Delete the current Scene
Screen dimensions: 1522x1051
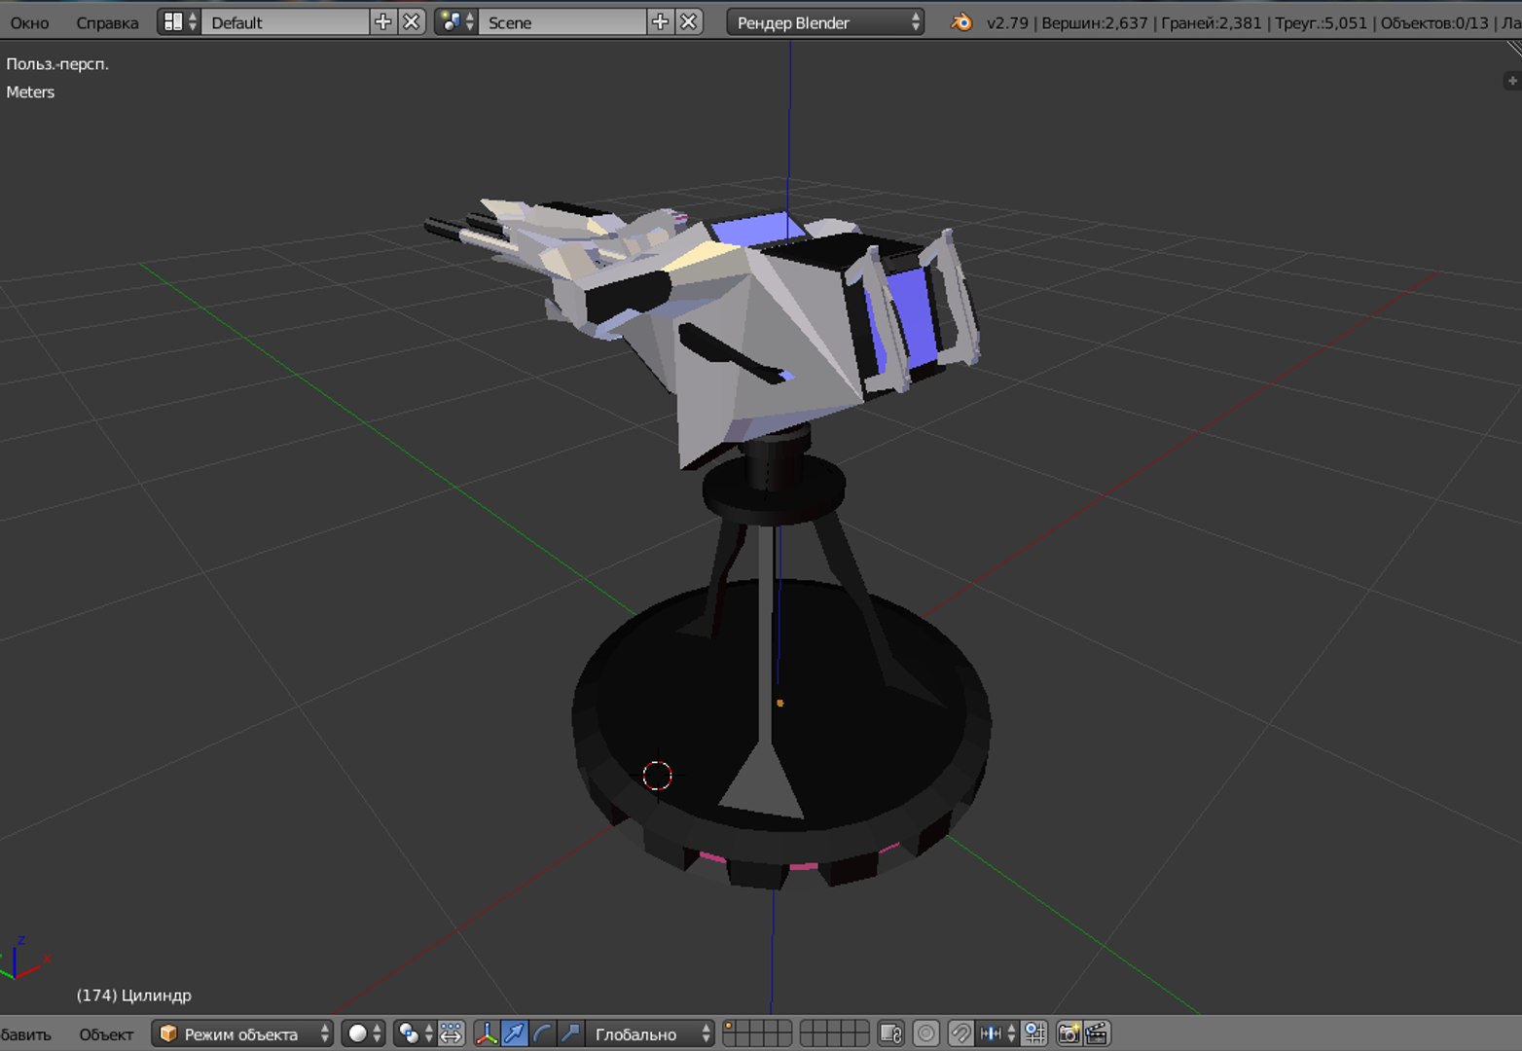(x=689, y=22)
